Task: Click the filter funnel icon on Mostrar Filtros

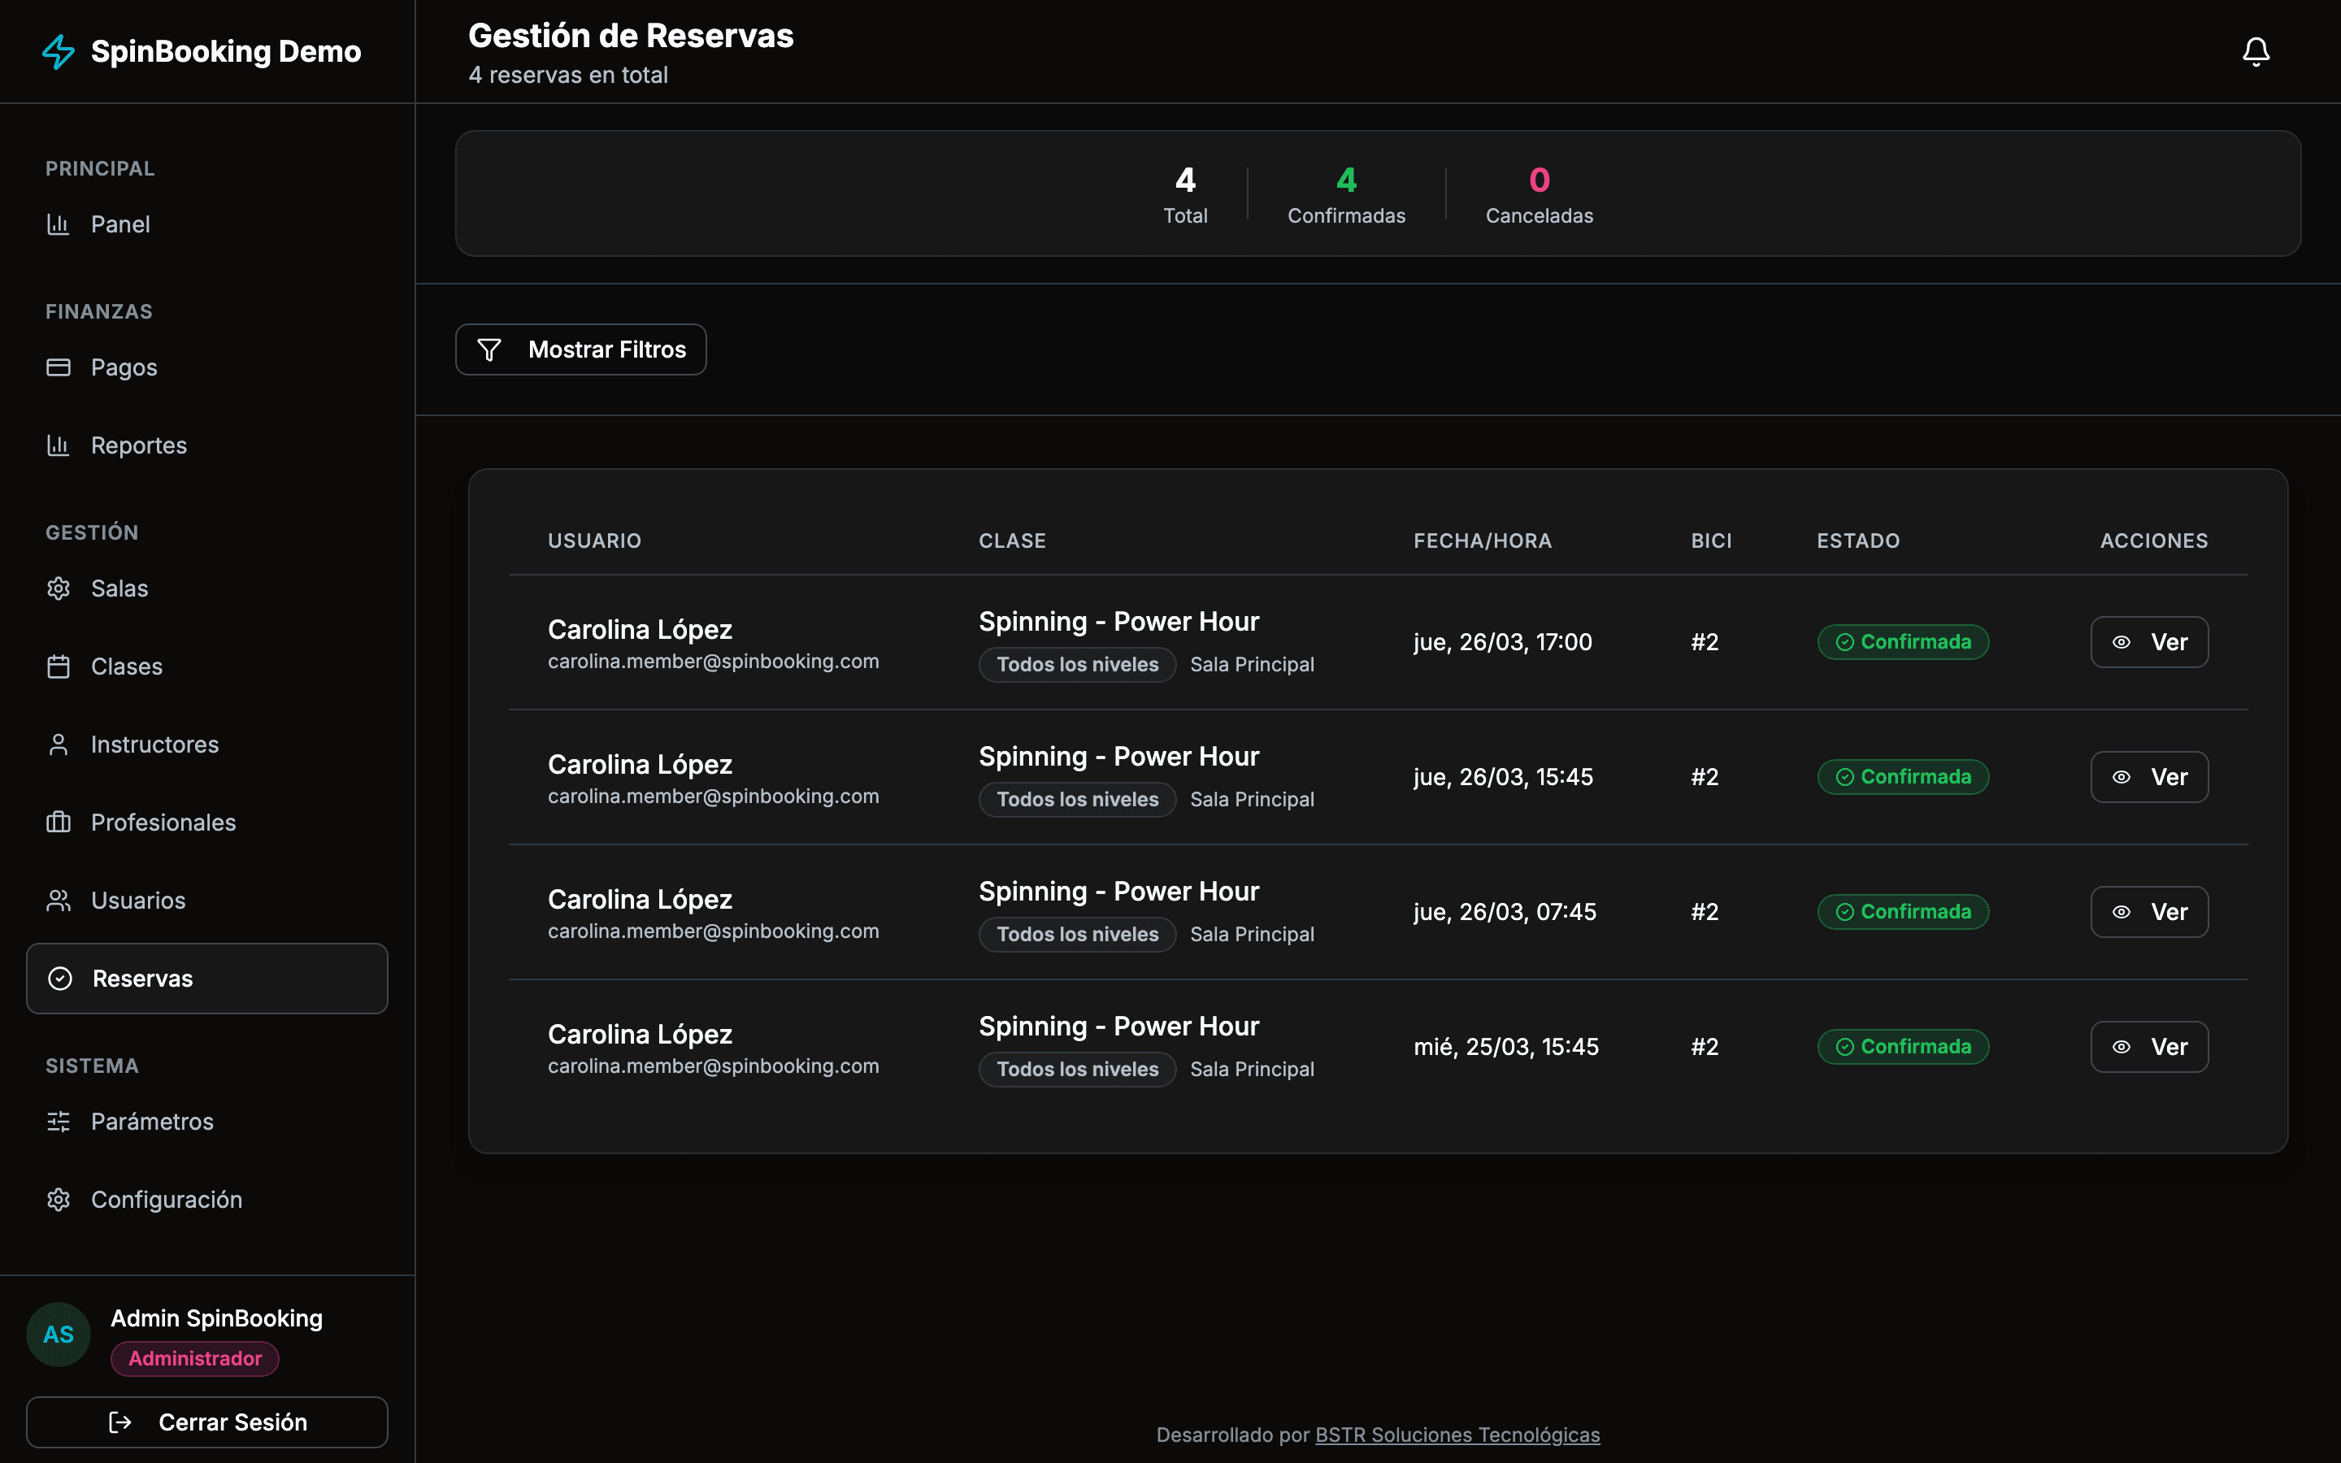Action: 489,349
